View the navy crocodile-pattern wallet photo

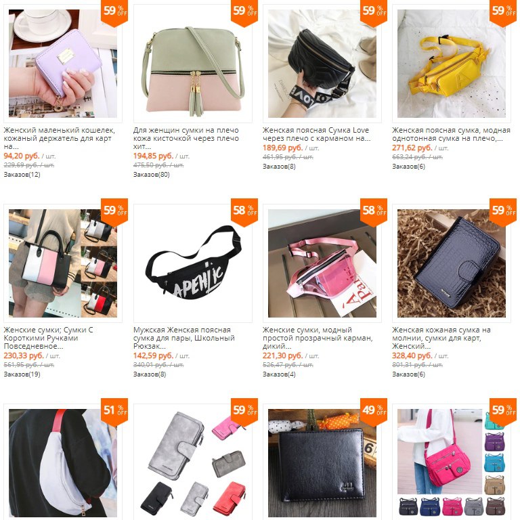[452, 263]
